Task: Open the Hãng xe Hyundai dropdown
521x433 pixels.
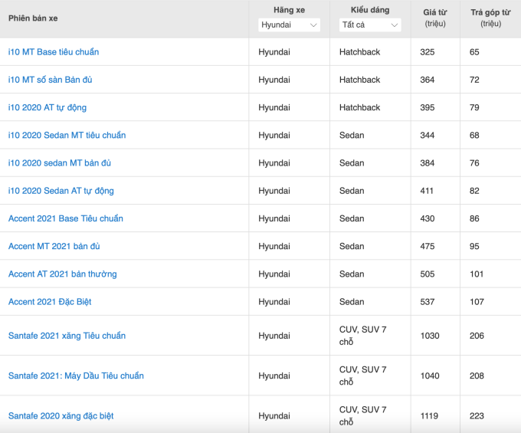Action: click(289, 25)
